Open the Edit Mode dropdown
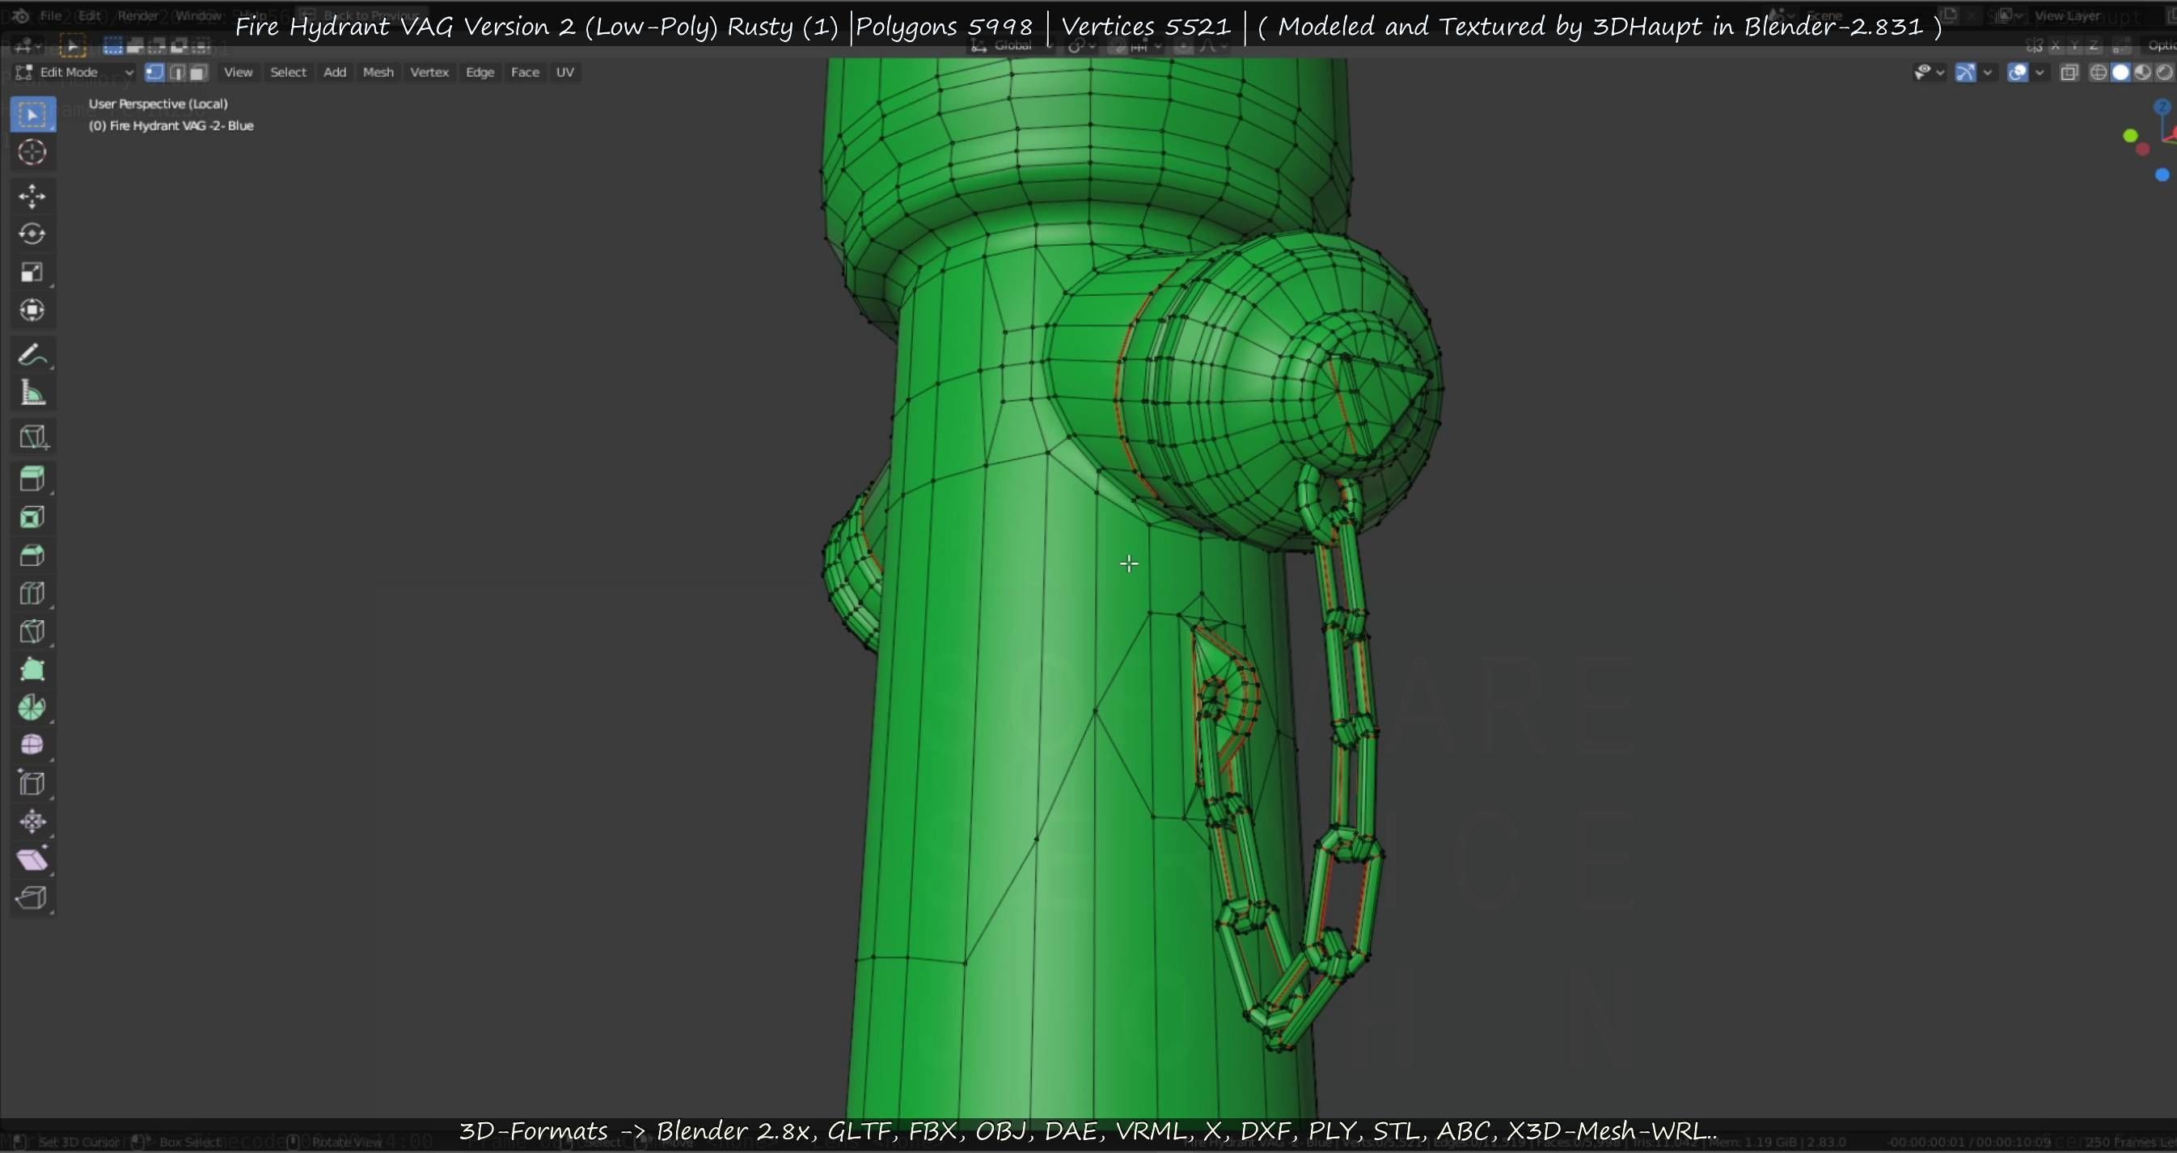Image resolution: width=2177 pixels, height=1153 pixels. pyautogui.click(x=74, y=73)
